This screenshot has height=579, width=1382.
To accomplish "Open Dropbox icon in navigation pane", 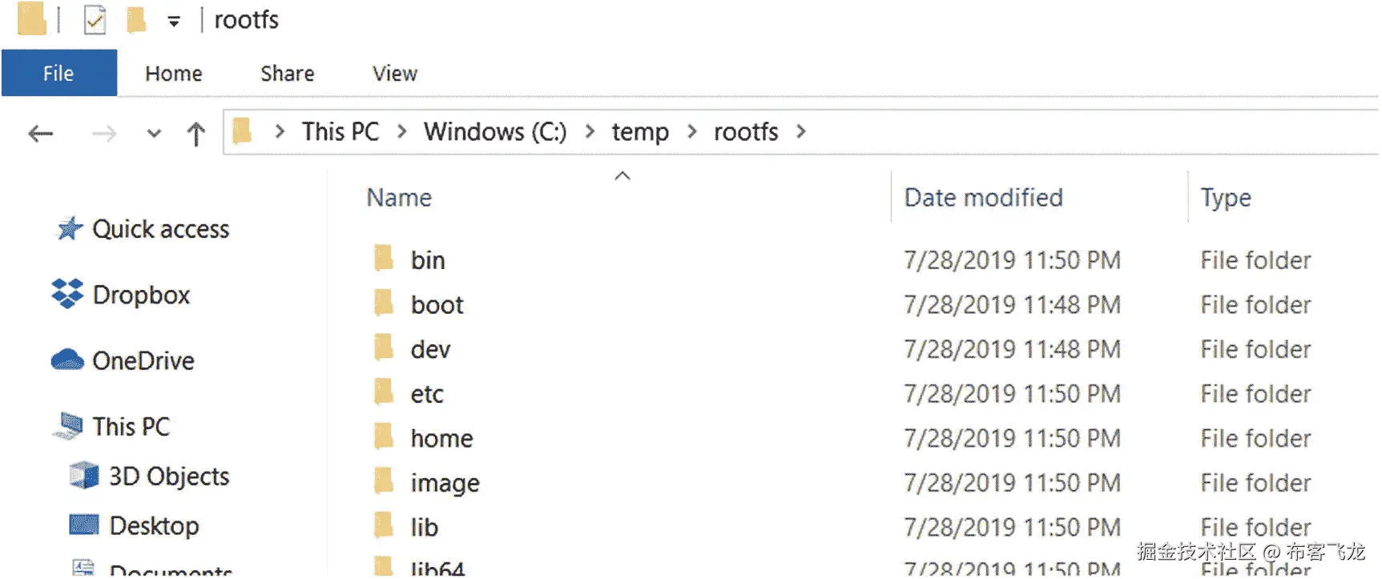I will 67,294.
